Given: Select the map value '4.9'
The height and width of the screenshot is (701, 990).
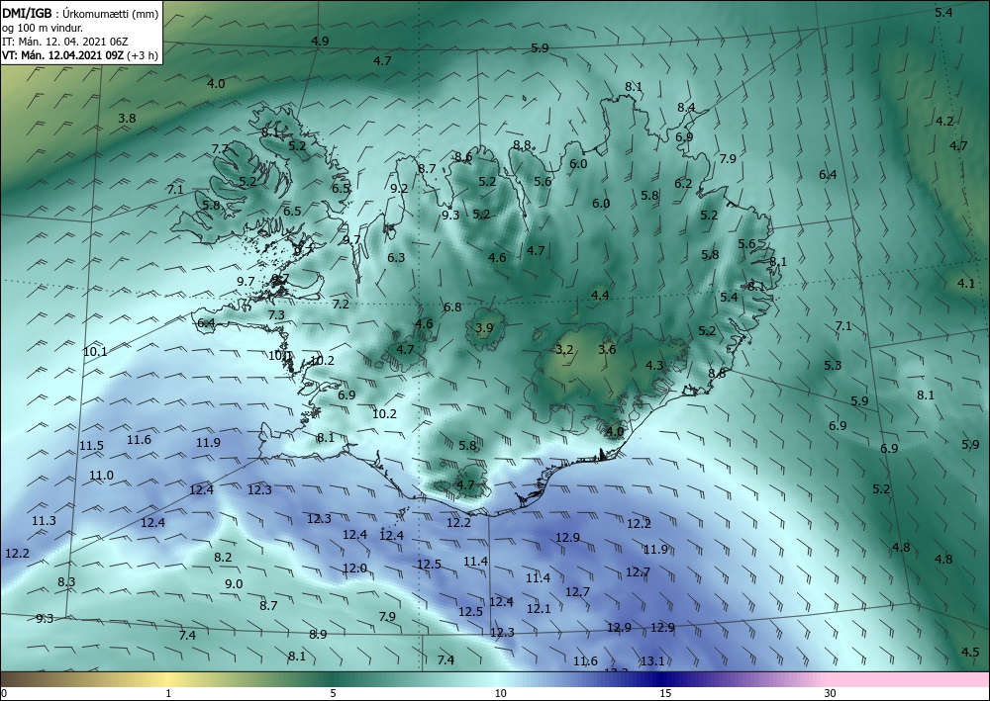Looking at the screenshot, I should click(320, 41).
